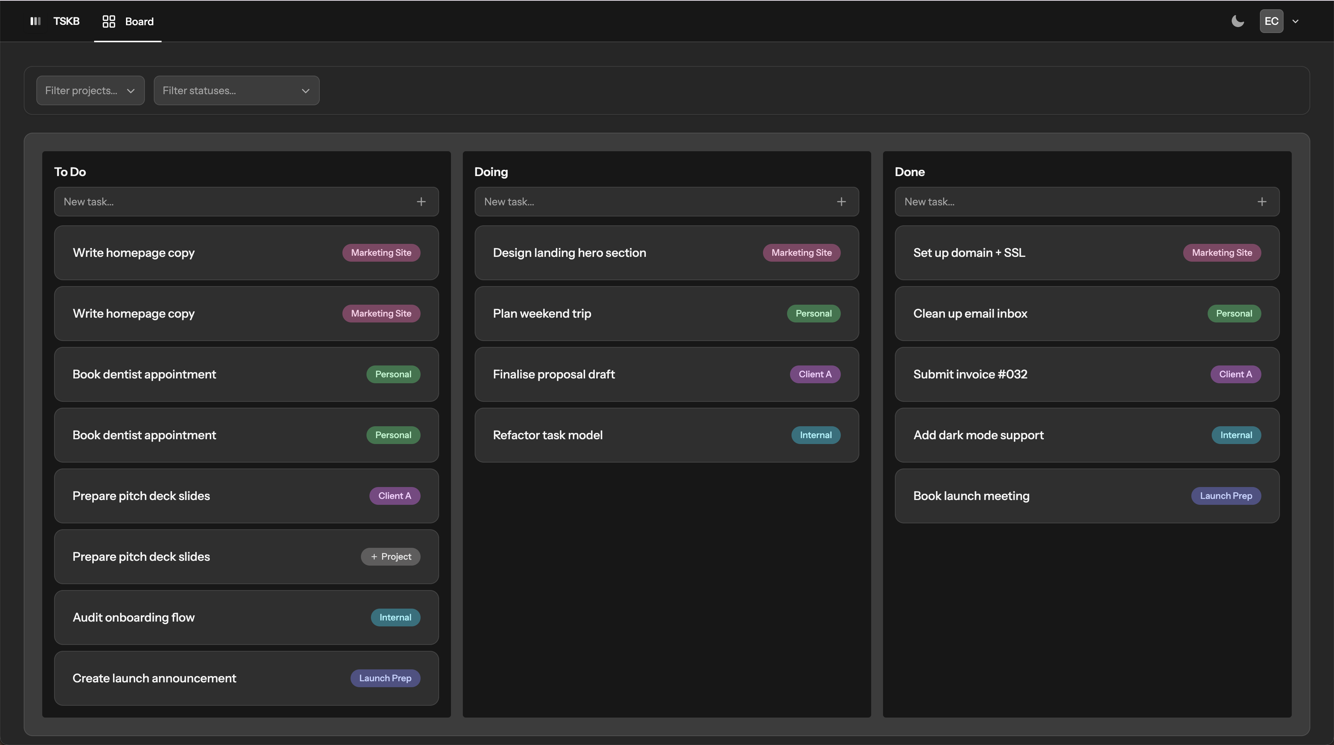This screenshot has height=745, width=1334.
Task: Select the Done column heading
Action: [x=909, y=172]
